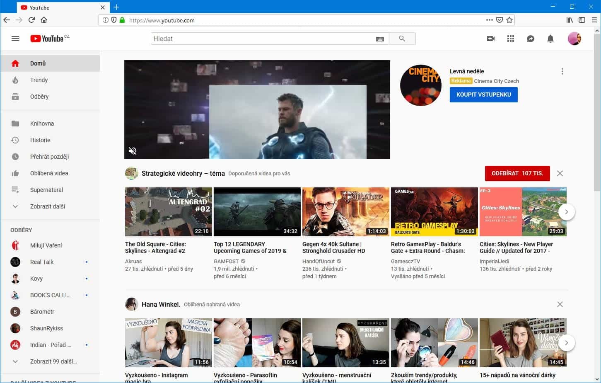This screenshot has width=601, height=383.
Task: Open the YouTube apps grid icon
Action: click(511, 39)
